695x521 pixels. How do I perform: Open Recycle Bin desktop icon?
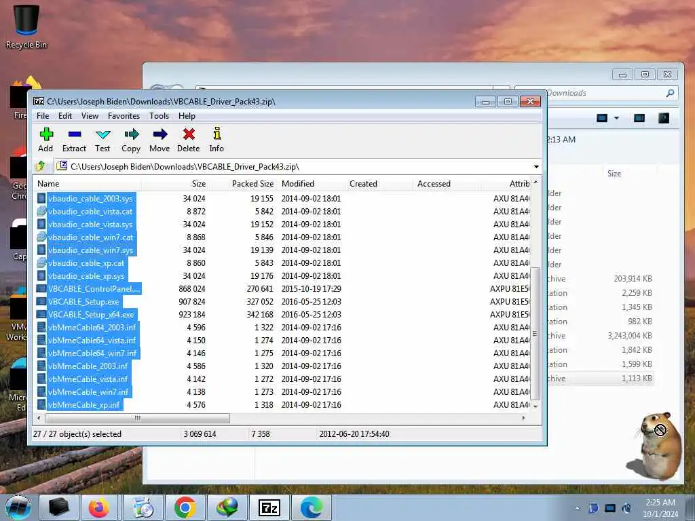tap(26, 26)
